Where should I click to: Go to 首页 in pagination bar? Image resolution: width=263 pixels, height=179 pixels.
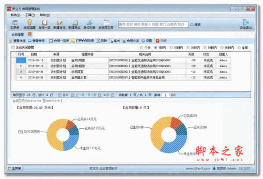click(x=63, y=95)
